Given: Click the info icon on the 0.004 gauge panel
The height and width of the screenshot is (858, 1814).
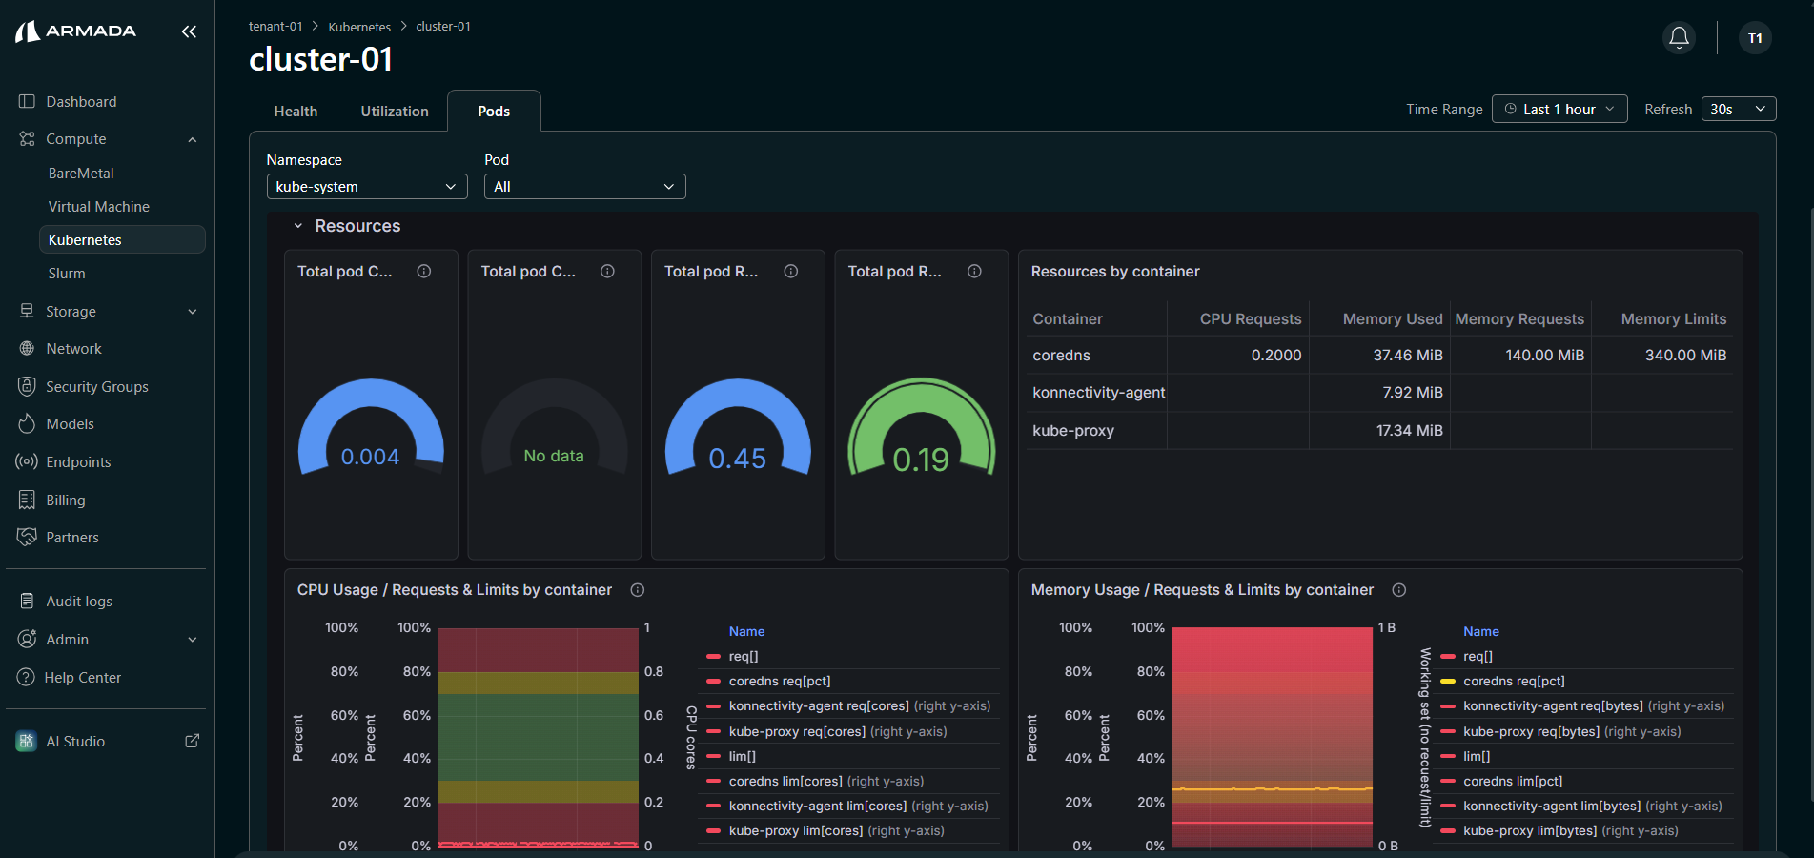Looking at the screenshot, I should tap(424, 272).
